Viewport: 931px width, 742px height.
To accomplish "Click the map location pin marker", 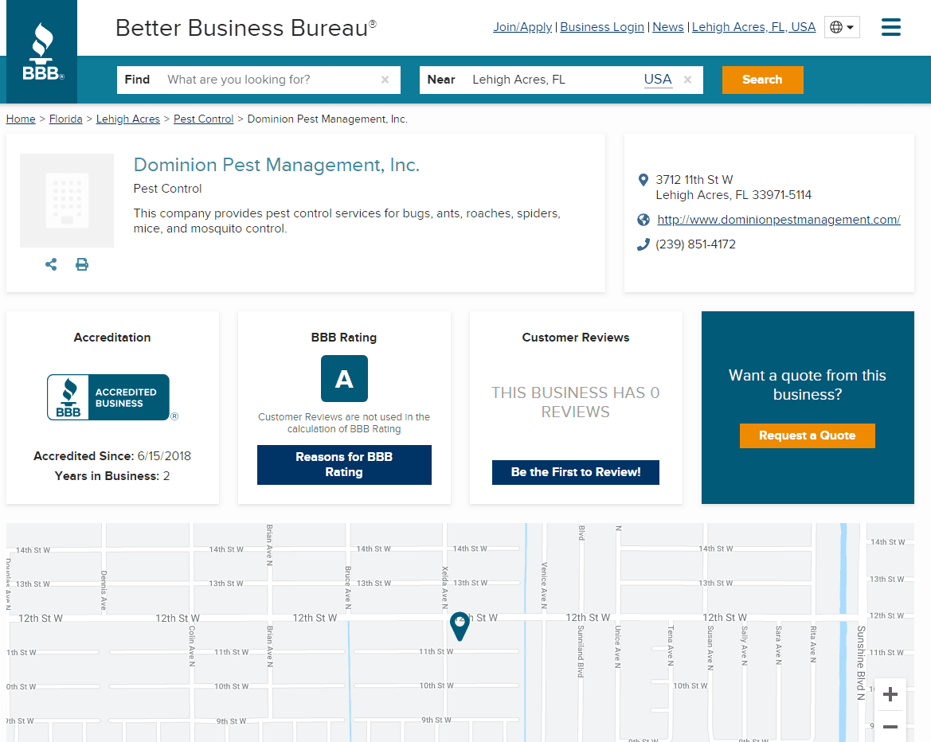I will click(x=460, y=626).
